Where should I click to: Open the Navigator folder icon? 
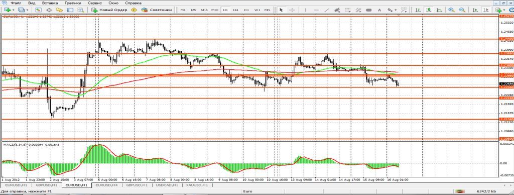59,10
